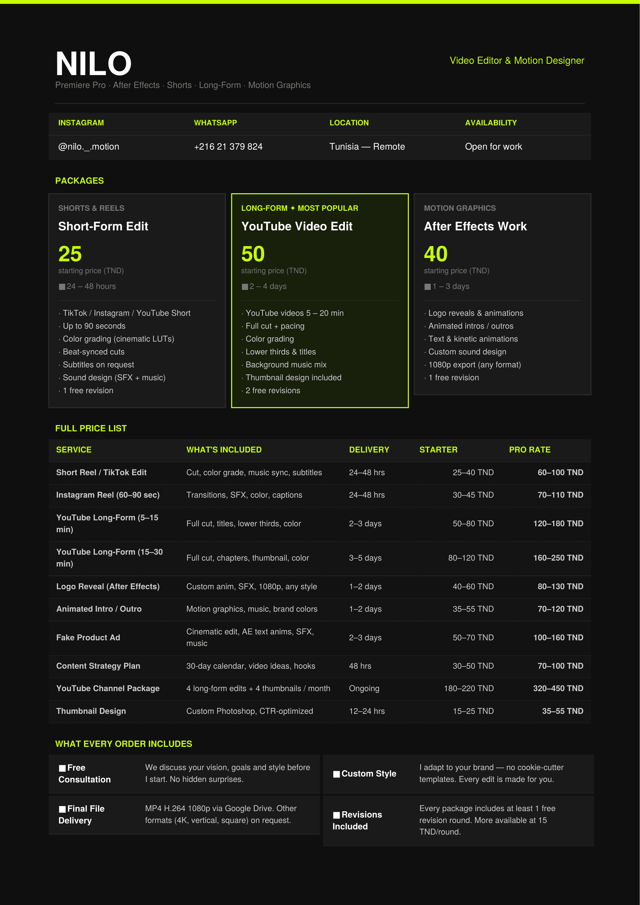Select Custom Photoshop, CTR-optimized description
640x905 pixels.
tap(250, 712)
